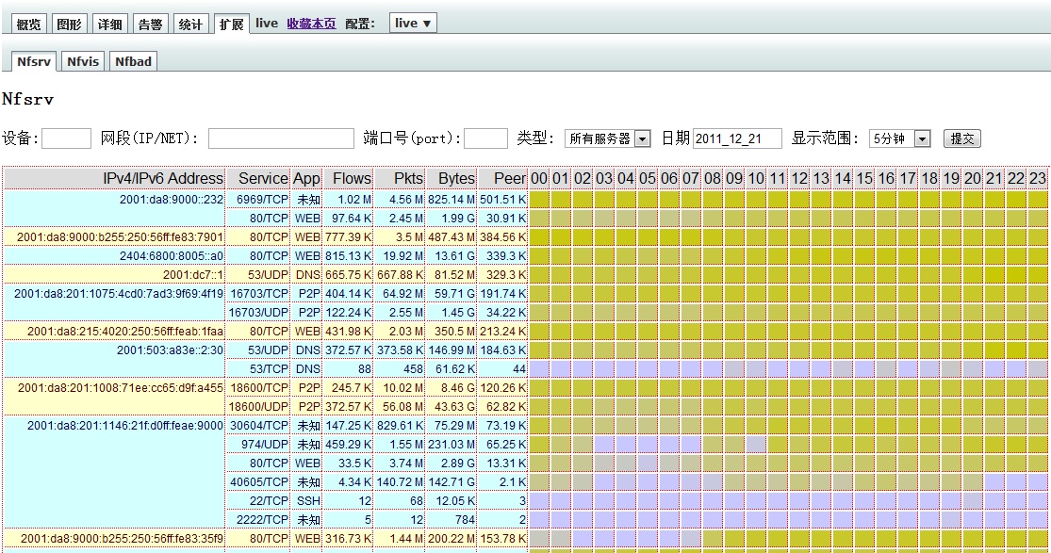This screenshot has width=1051, height=553.
Task: Click hour 05 cell in 974/UDP row
Action: (648, 444)
